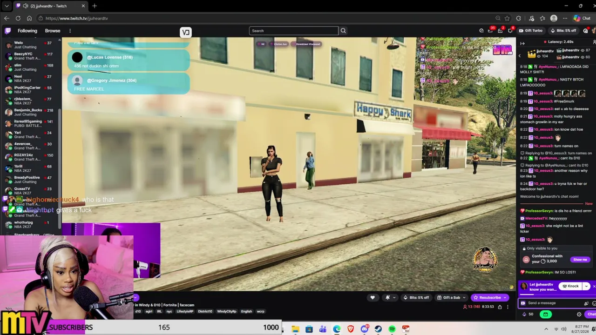Viewport: 596px width, 335px height.
Task: Open Steam from the taskbar
Action: point(378,329)
